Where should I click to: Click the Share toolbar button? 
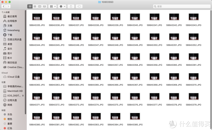(x=71, y=6)
